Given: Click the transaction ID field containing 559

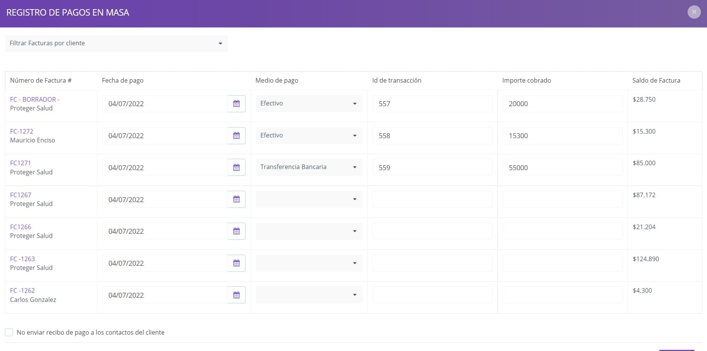Looking at the screenshot, I should click(x=432, y=168).
